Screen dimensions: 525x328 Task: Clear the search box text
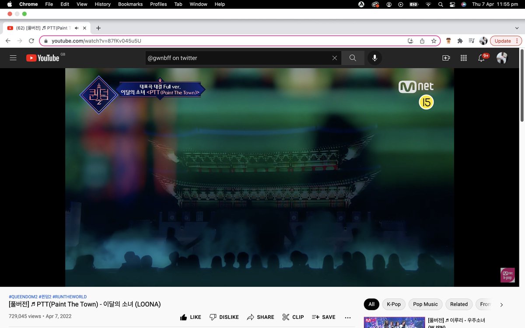coord(335,58)
